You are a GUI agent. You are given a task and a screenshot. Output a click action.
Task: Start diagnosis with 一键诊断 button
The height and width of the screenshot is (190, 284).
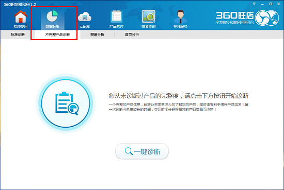click(142, 151)
